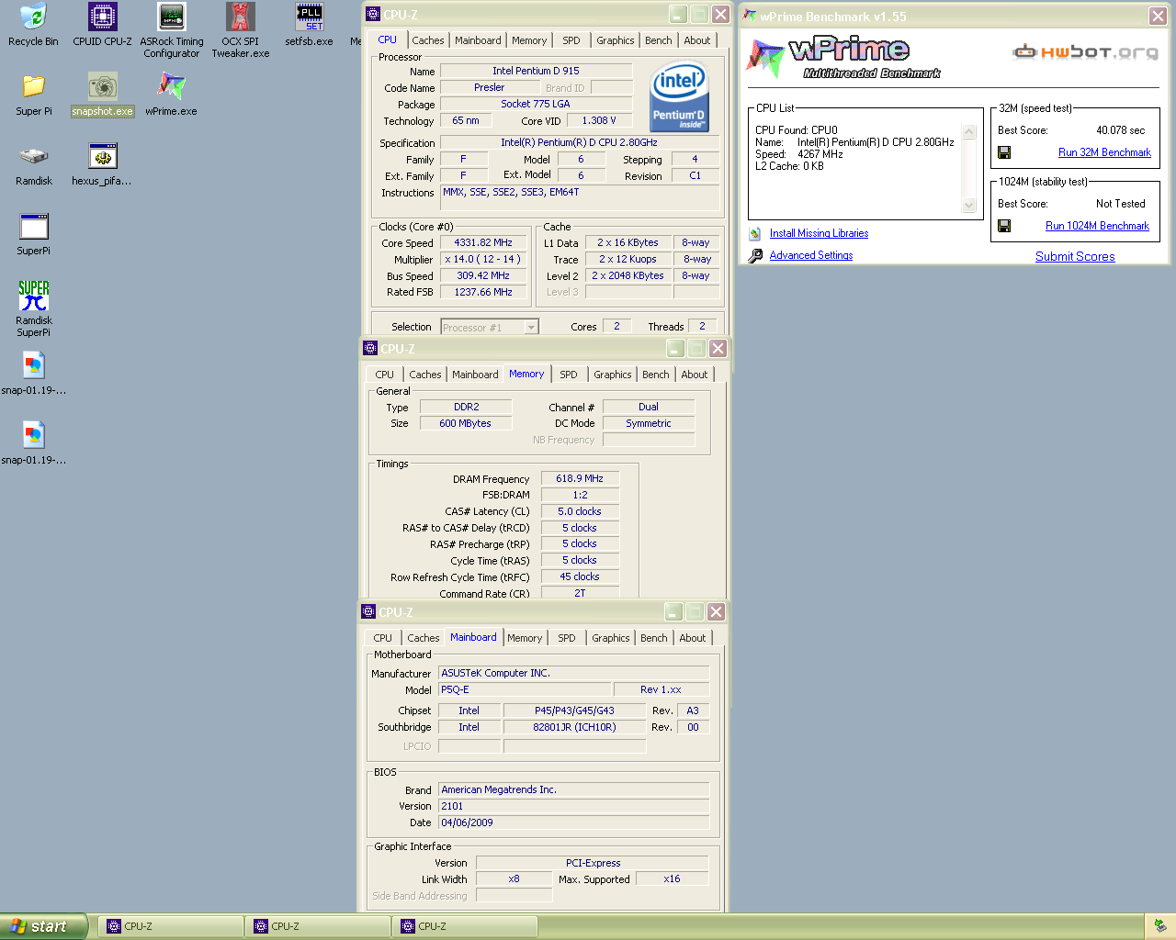This screenshot has width=1176, height=940.
Task: Click the Multiplier x 14.0 value
Action: pyautogui.click(x=483, y=260)
